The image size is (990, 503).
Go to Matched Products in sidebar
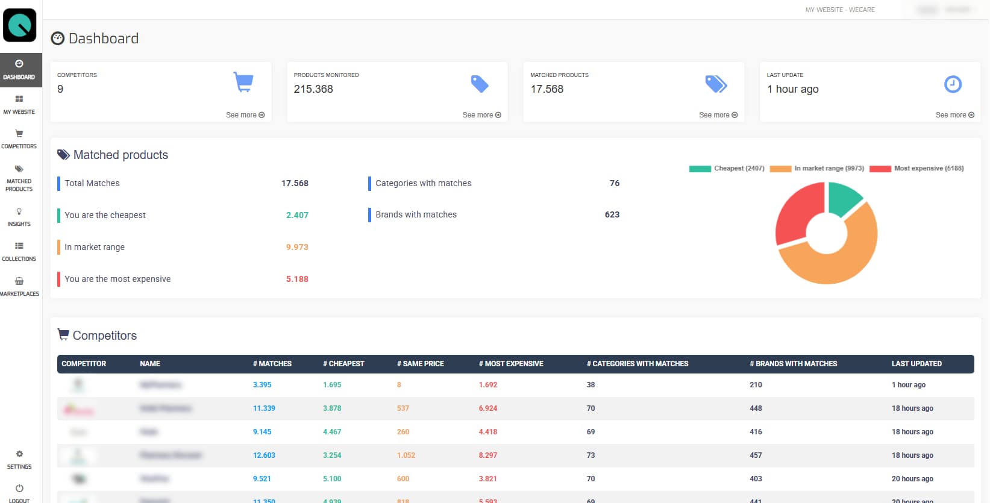pyautogui.click(x=19, y=178)
